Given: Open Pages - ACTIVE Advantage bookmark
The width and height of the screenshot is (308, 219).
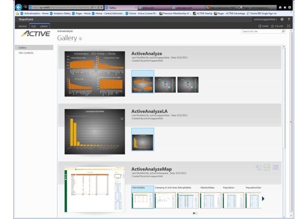Looking at the screenshot, I should [230, 14].
